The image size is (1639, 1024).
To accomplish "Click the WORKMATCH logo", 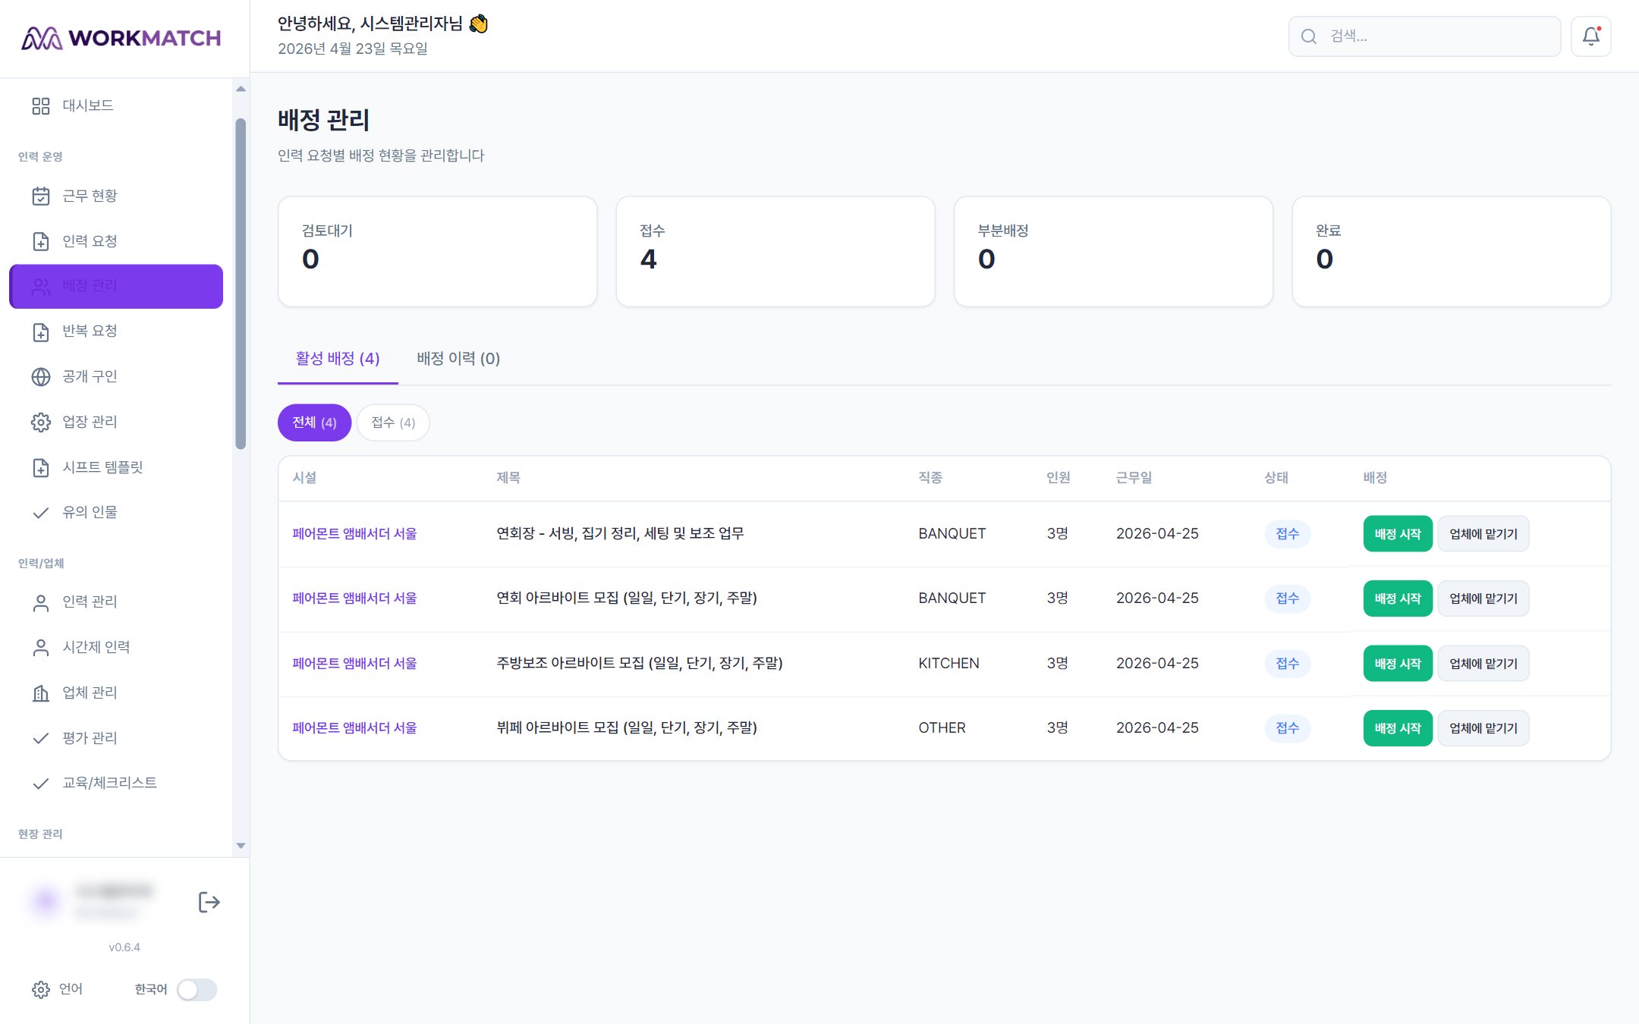I will click(121, 38).
